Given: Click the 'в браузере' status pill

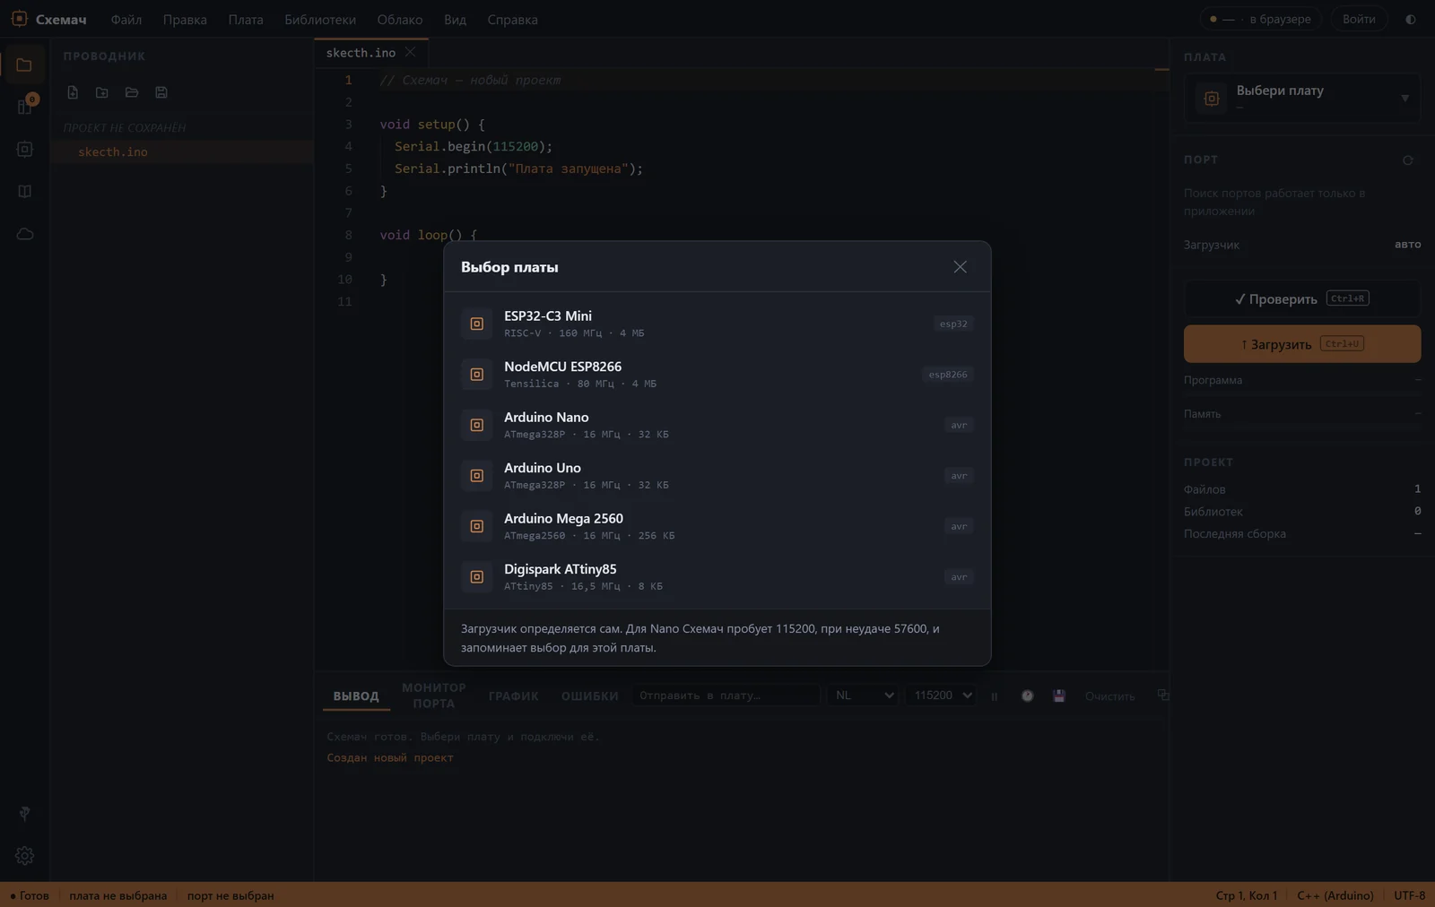Looking at the screenshot, I should (1261, 19).
